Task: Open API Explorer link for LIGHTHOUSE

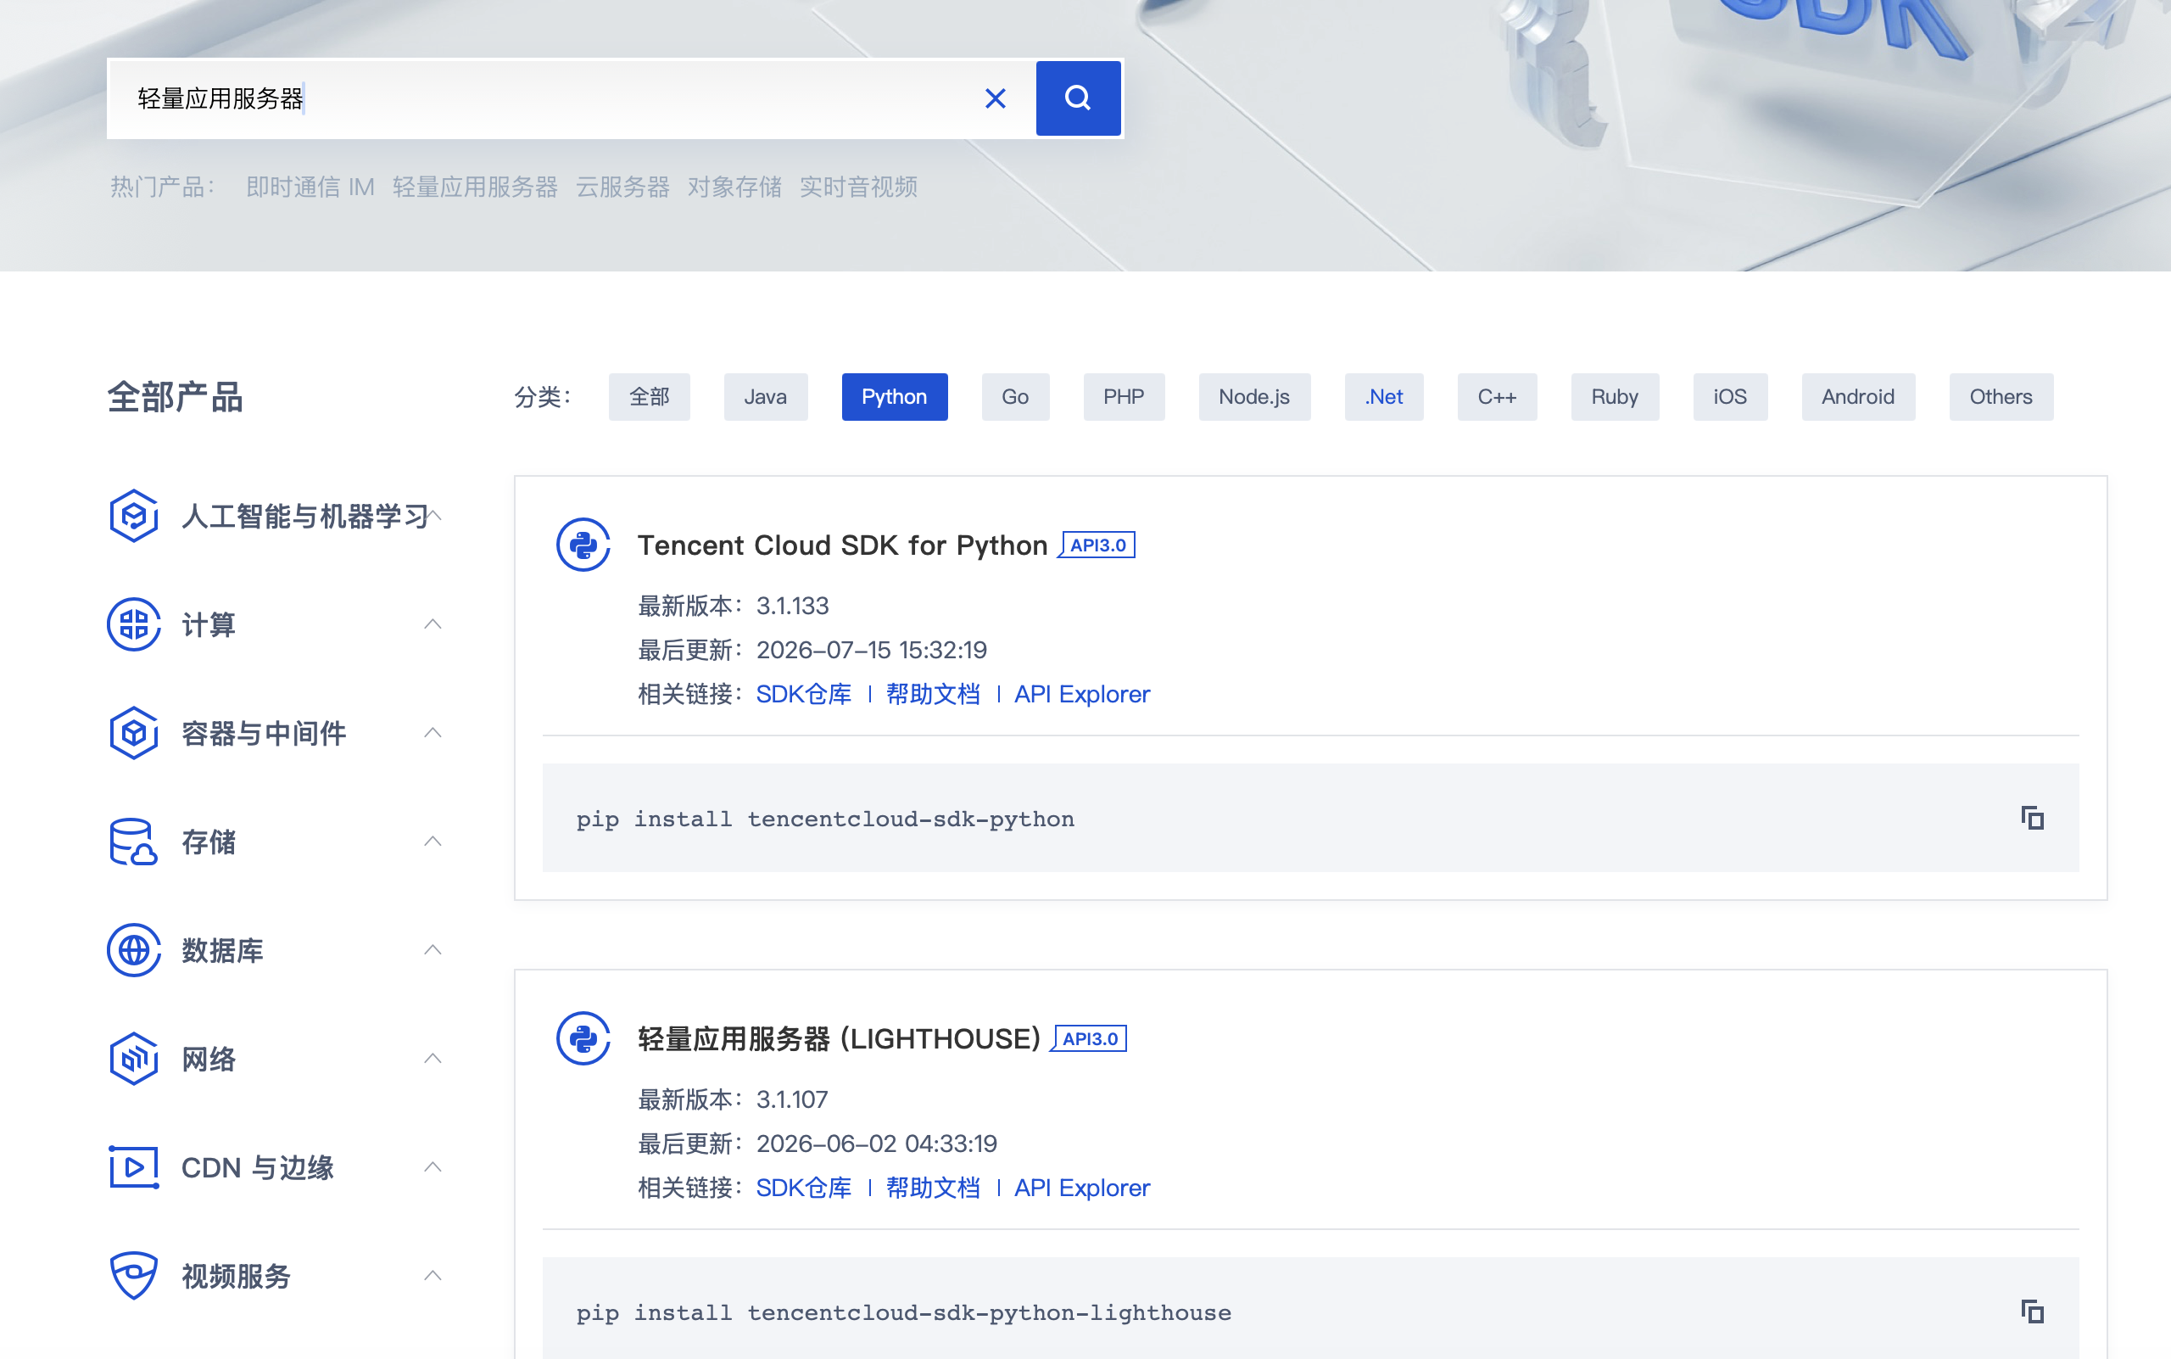Action: (x=1082, y=1188)
